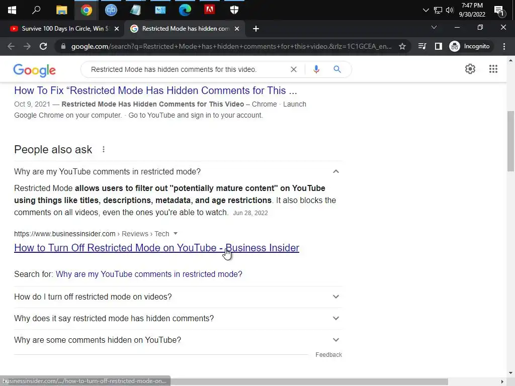
Task: Open a new browser tab
Action: (x=256, y=29)
